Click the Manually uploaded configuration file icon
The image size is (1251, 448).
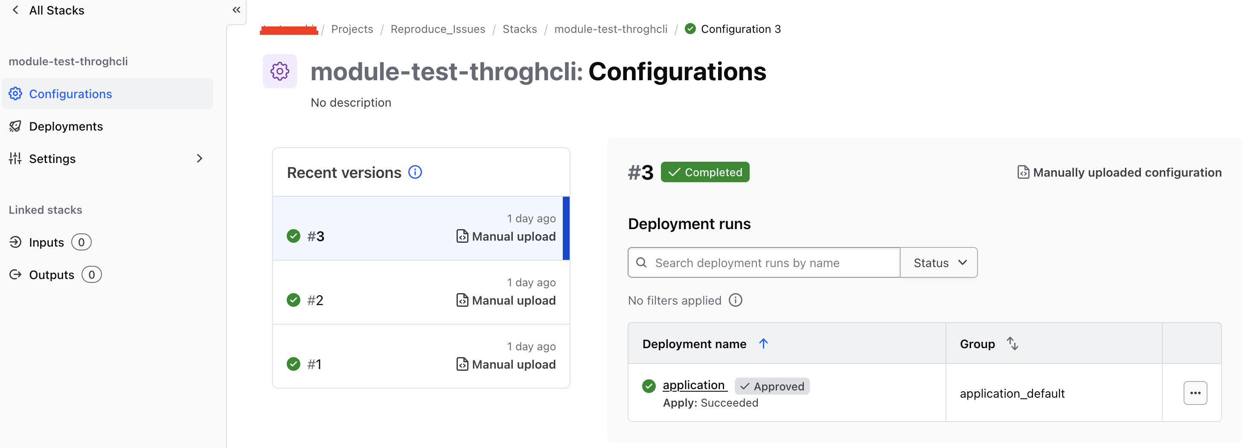[x=1022, y=172]
